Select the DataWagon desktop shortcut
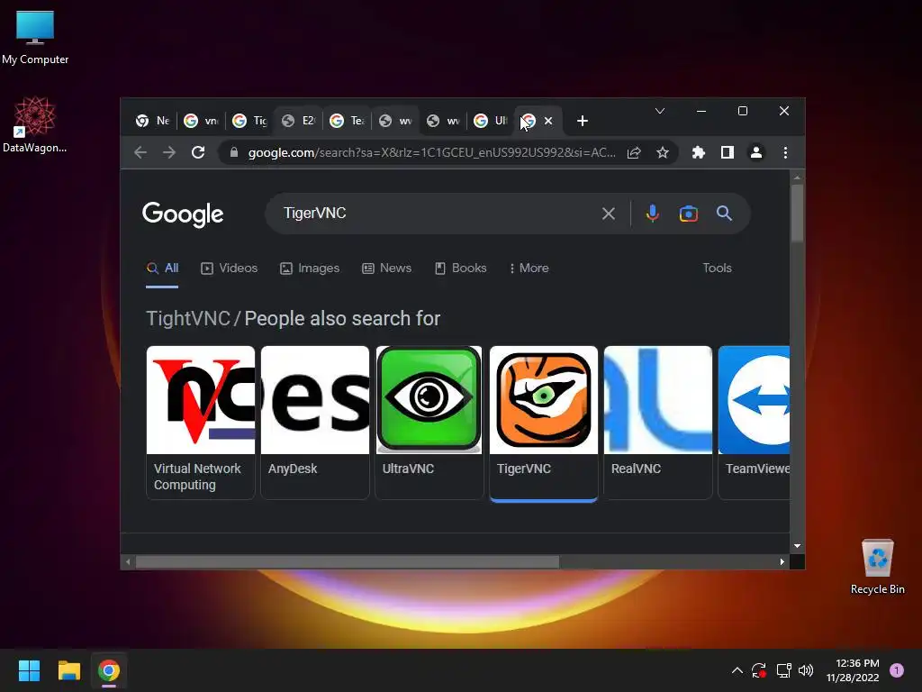The width and height of the screenshot is (922, 692). click(x=35, y=125)
